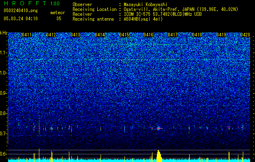The image size is (255, 162).
Task: Click the 1.0 kHz axis label
Action: [x=4, y=73]
